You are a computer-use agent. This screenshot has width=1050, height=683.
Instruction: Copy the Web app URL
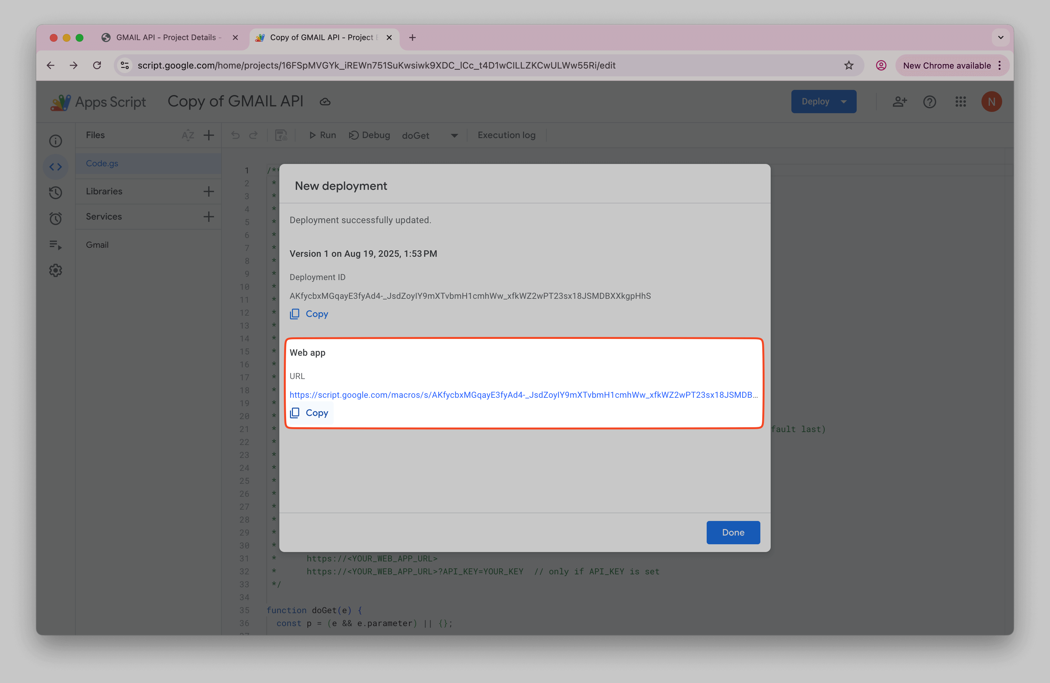[x=309, y=413]
